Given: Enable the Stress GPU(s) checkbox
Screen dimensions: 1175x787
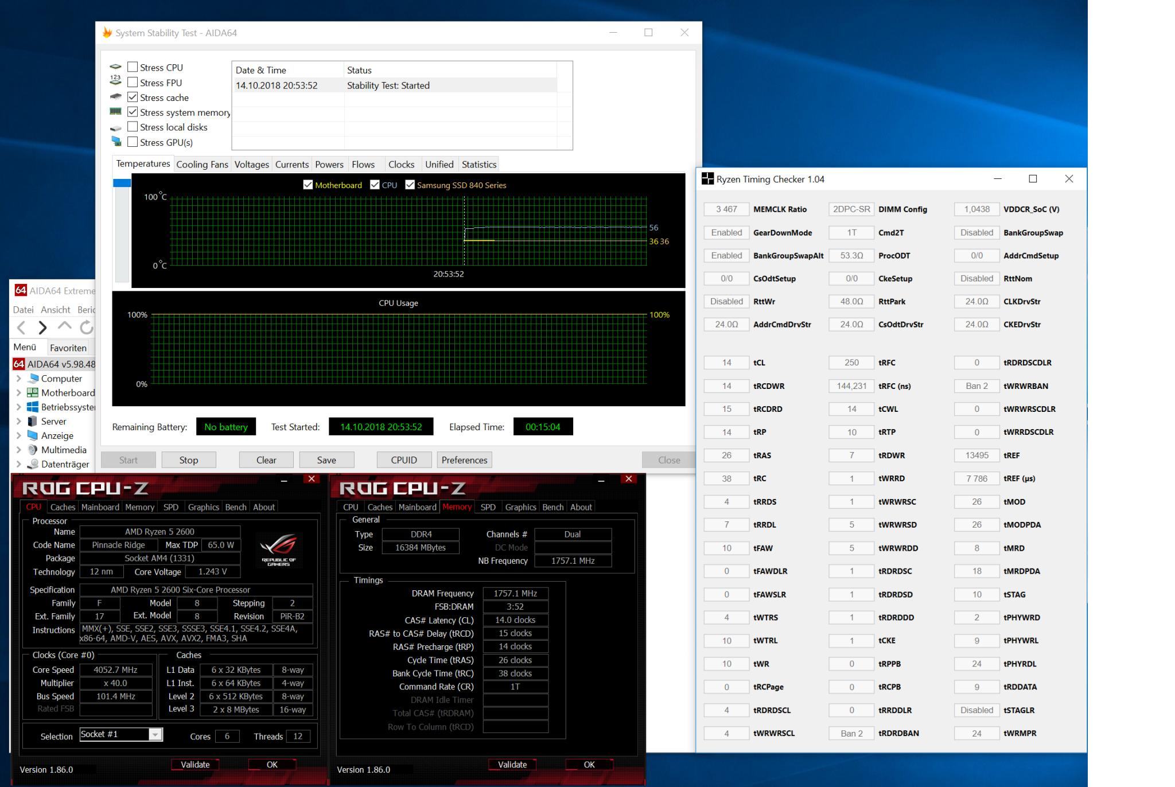Looking at the screenshot, I should pos(133,142).
